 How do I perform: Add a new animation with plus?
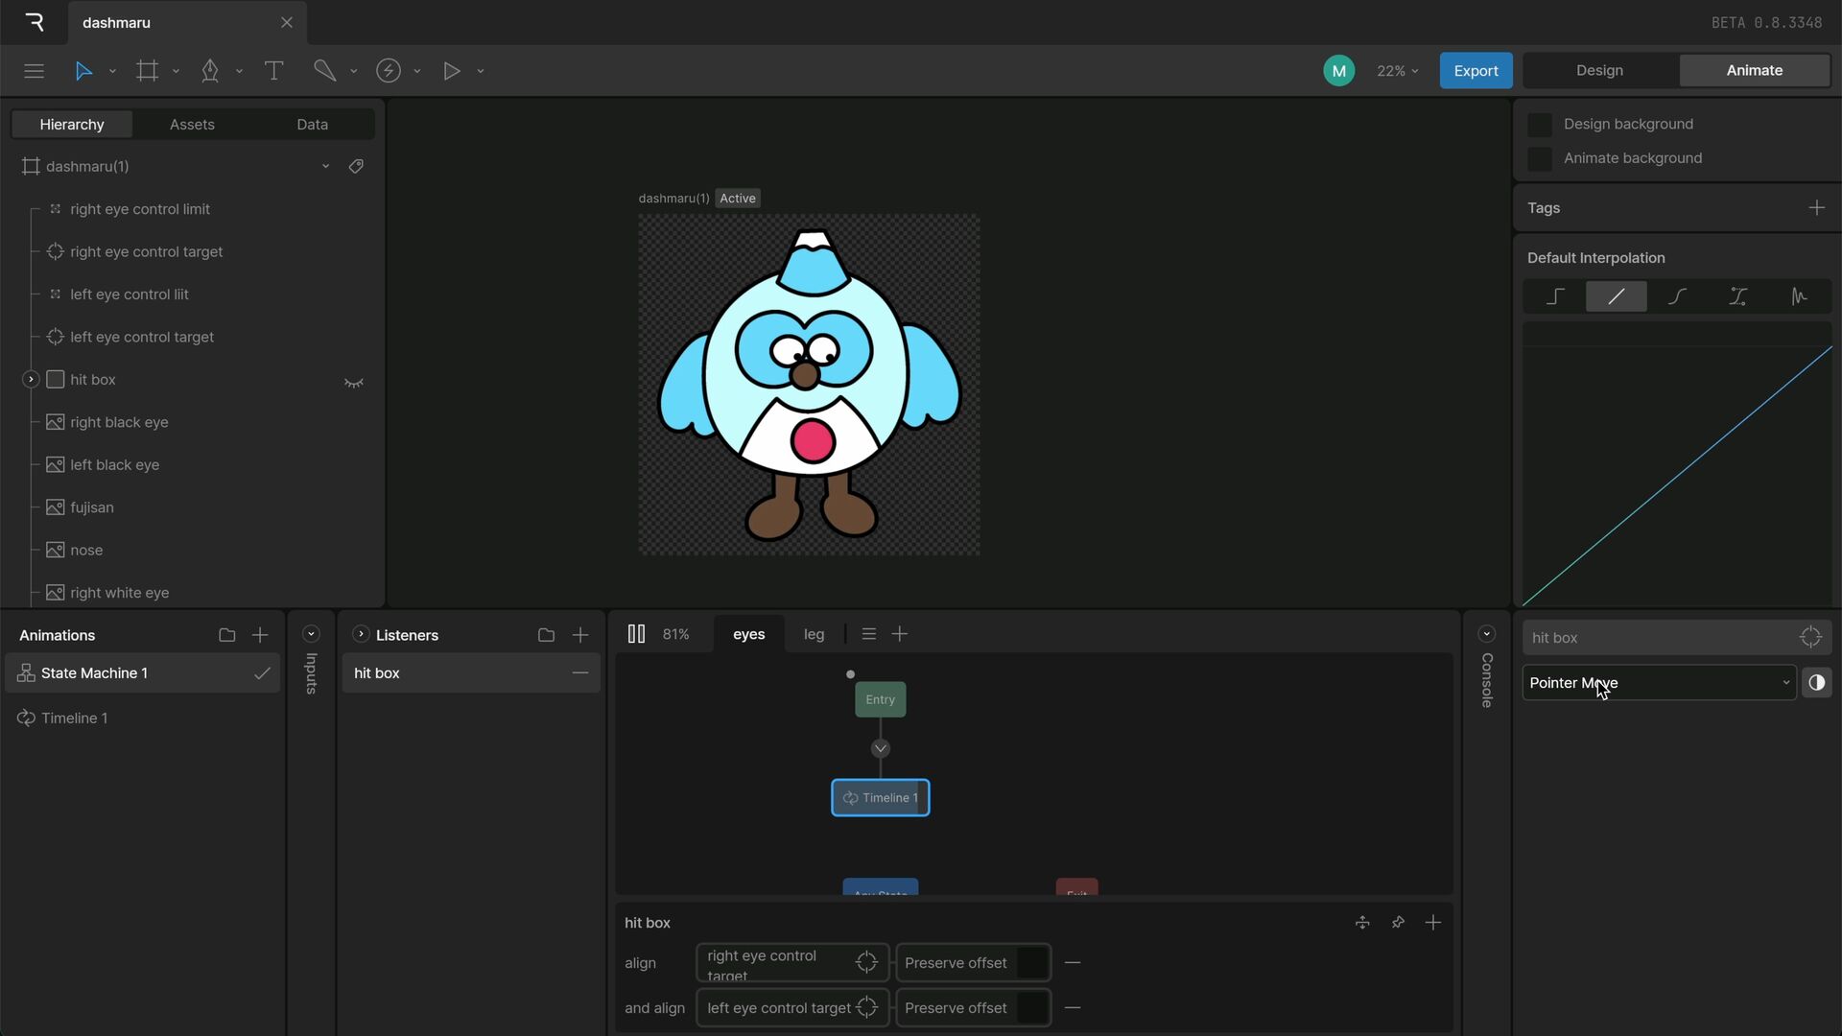260,635
